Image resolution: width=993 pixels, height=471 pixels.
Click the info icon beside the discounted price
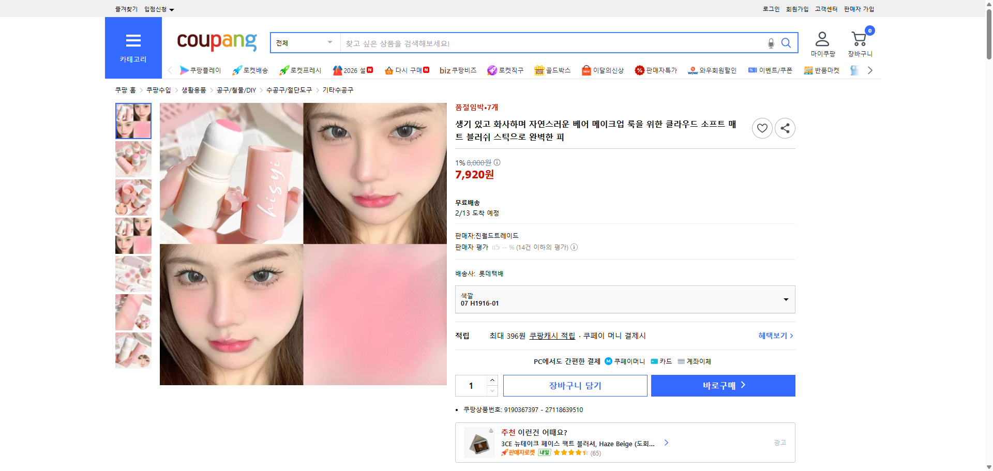coord(497,163)
